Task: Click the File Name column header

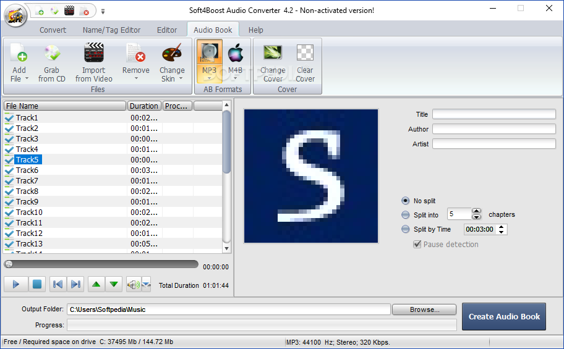Action: pyautogui.click(x=65, y=106)
